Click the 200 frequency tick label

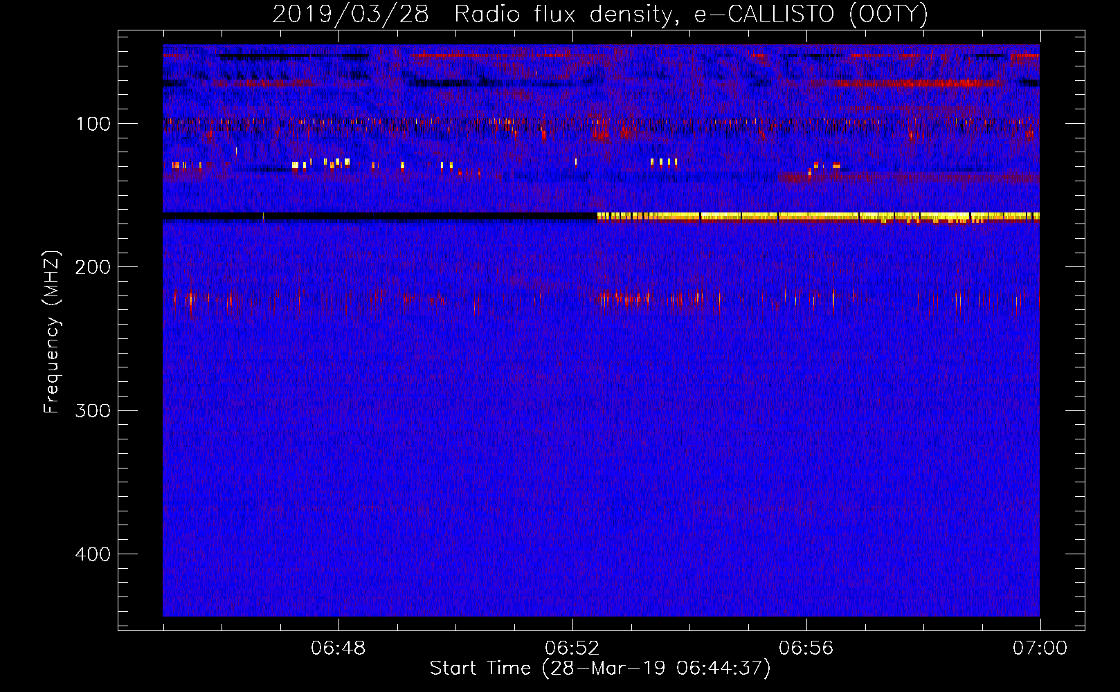click(93, 267)
